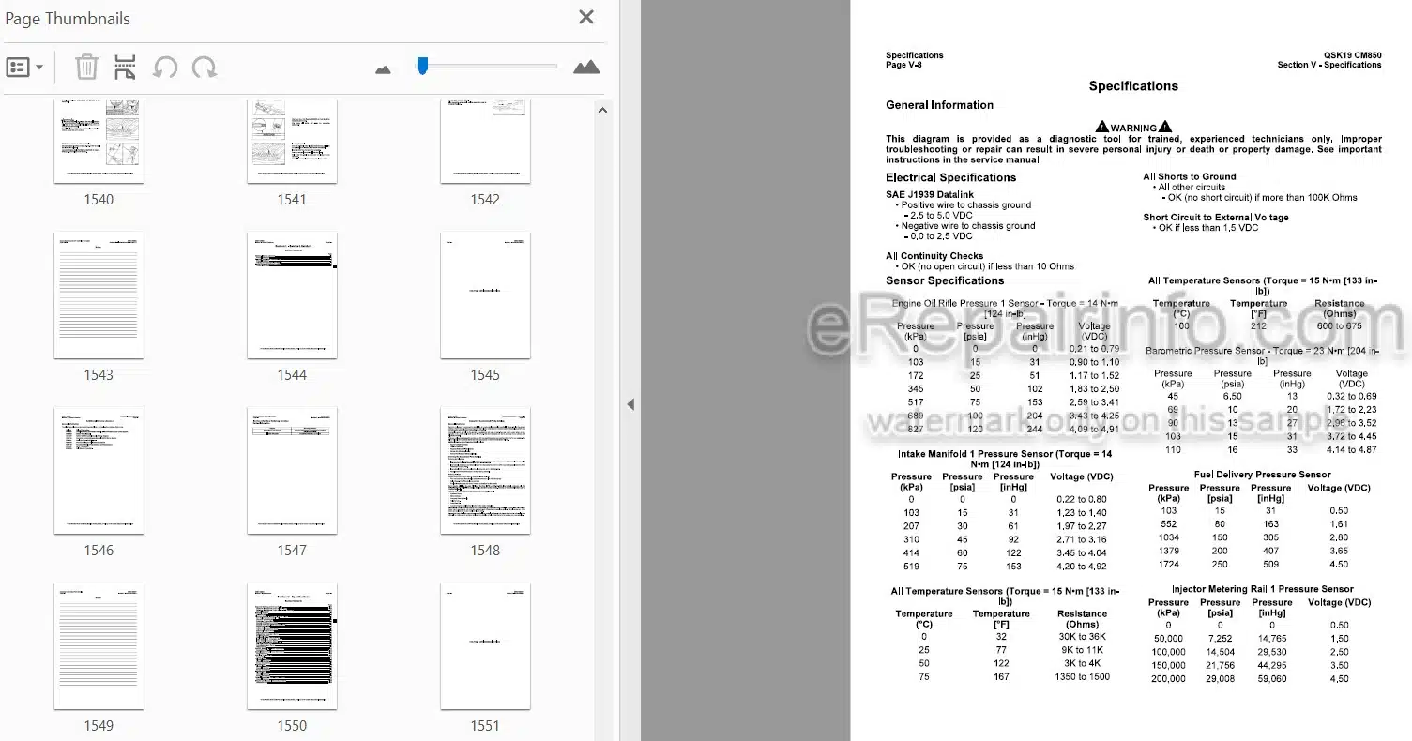Click the '1350 to 1500' resistance value
Viewport: 1412px width, 741px height.
[x=1082, y=677]
